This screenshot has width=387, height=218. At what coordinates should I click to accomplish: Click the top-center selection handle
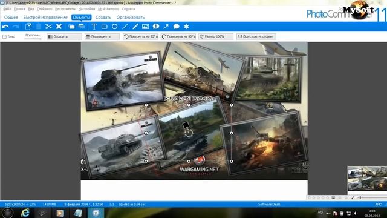[189, 105]
